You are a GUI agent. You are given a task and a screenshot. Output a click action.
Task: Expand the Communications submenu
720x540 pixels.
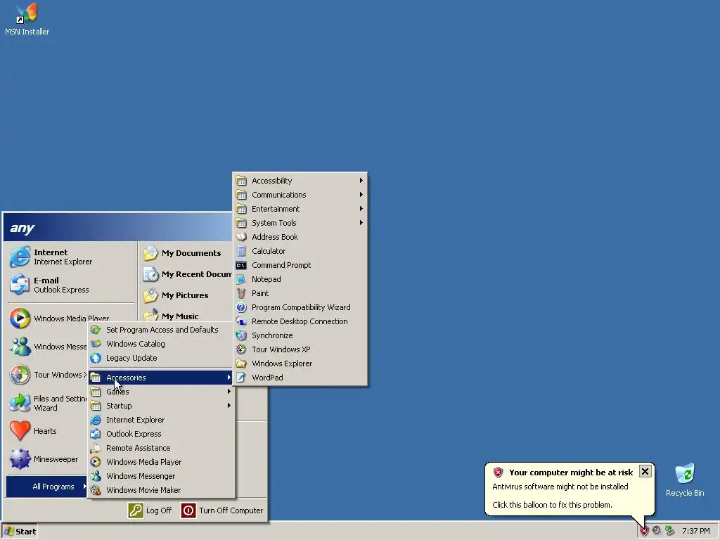pos(300,195)
